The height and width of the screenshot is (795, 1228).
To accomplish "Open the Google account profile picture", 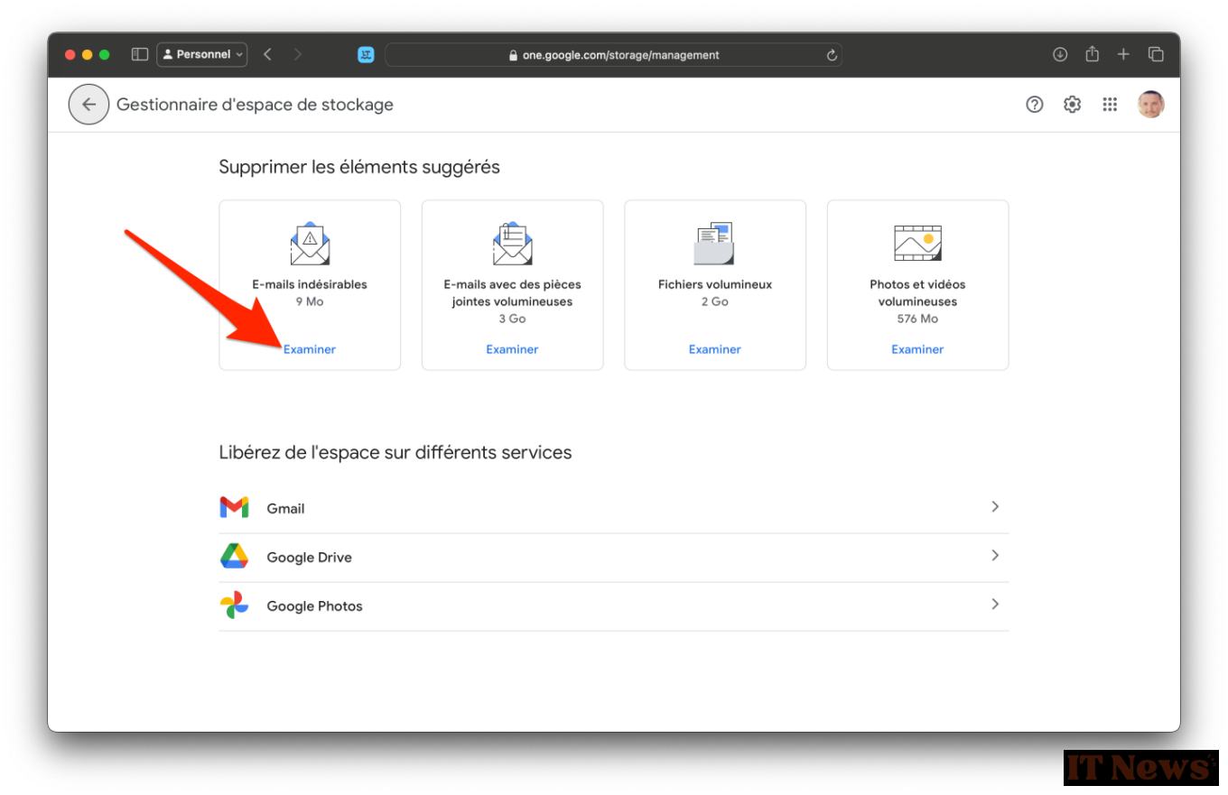I will tap(1150, 105).
